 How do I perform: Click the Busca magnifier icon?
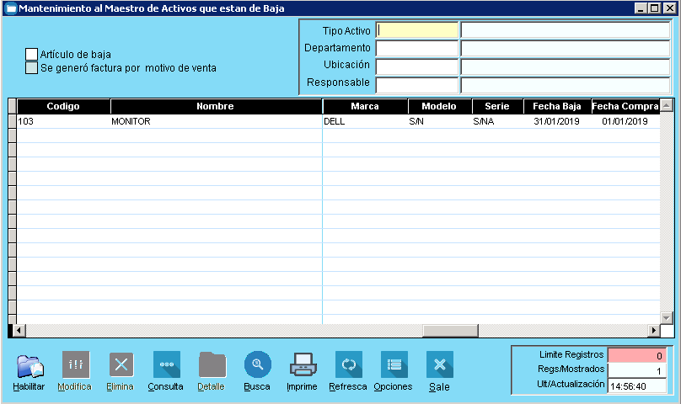[x=257, y=365]
